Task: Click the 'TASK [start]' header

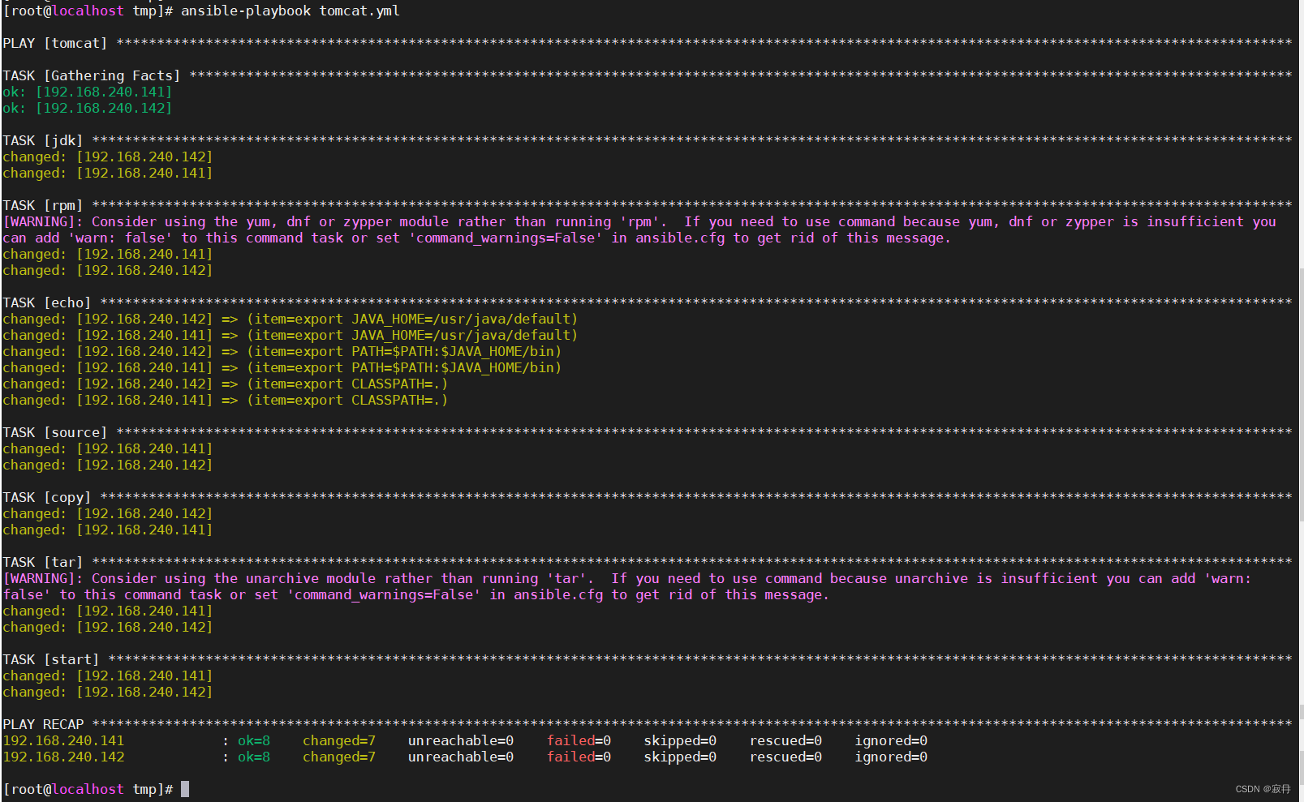Action: point(51,660)
